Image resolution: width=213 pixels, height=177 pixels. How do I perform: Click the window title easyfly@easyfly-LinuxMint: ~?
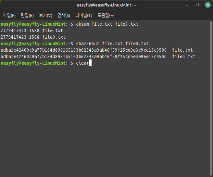pos(106,5)
